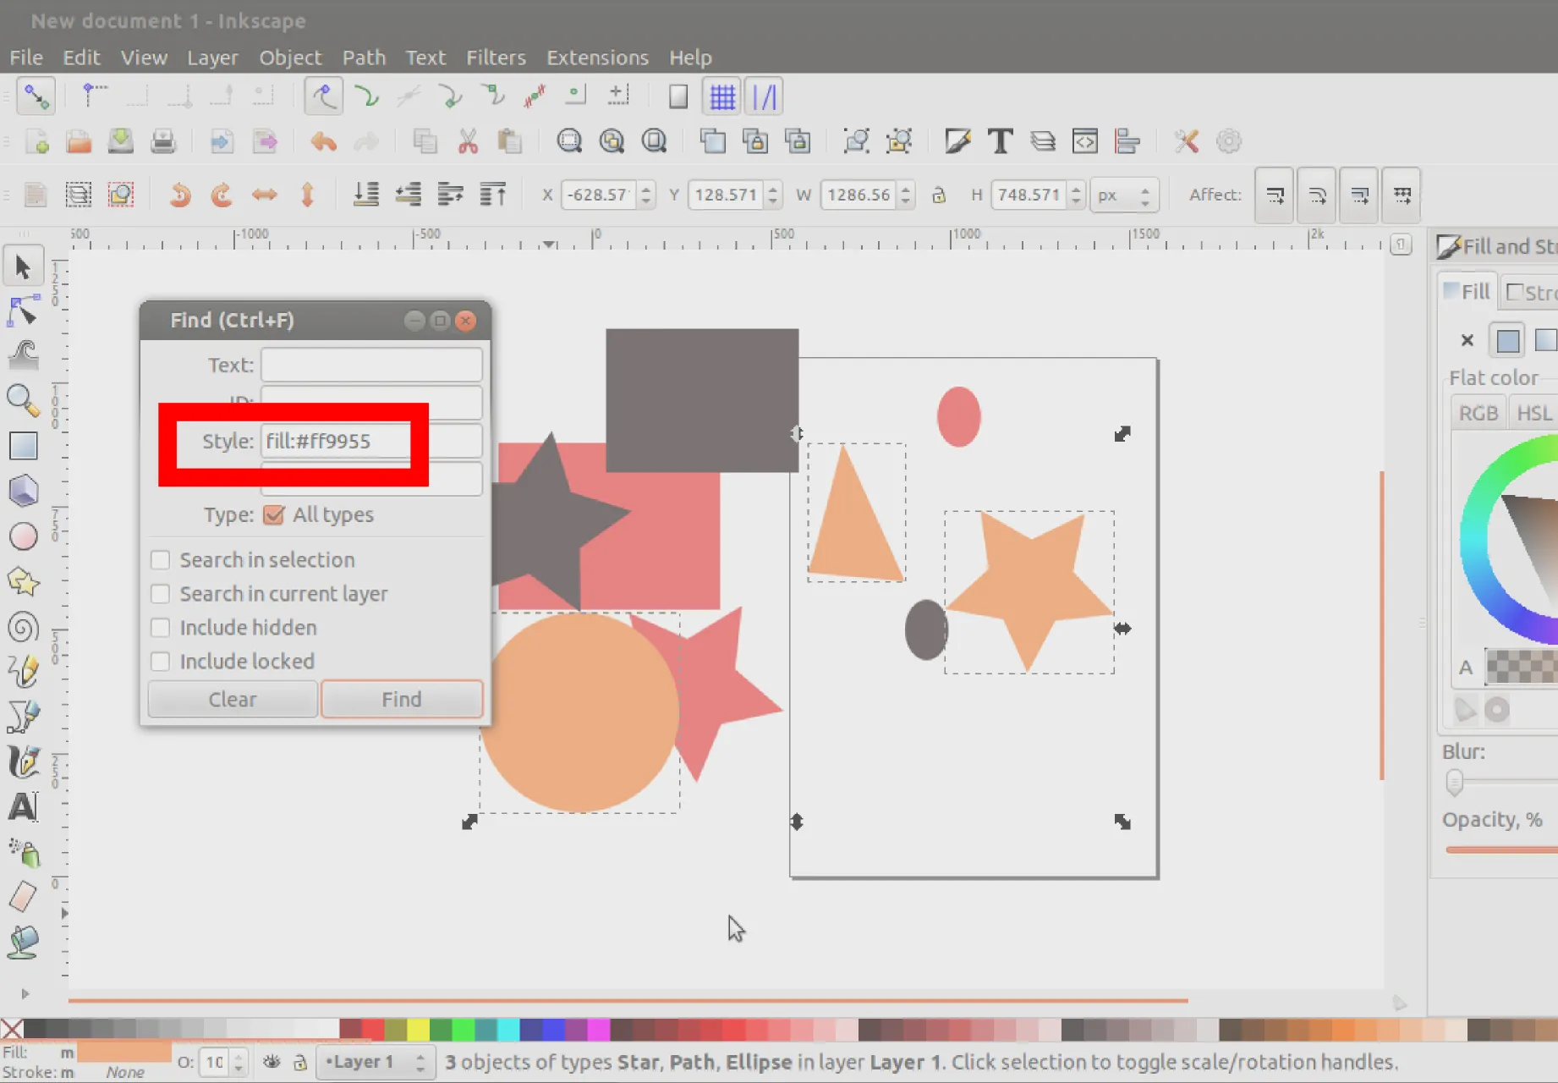Viewport: 1558px width, 1083px height.
Task: Open the Object menu
Action: tap(290, 58)
